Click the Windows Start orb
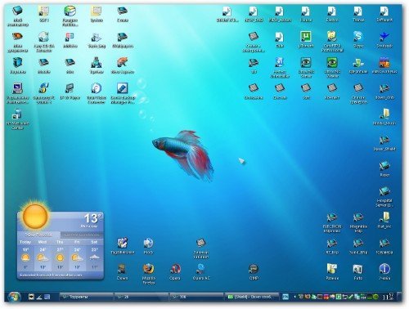Screen dimensions: 409x309 (x=14, y=297)
